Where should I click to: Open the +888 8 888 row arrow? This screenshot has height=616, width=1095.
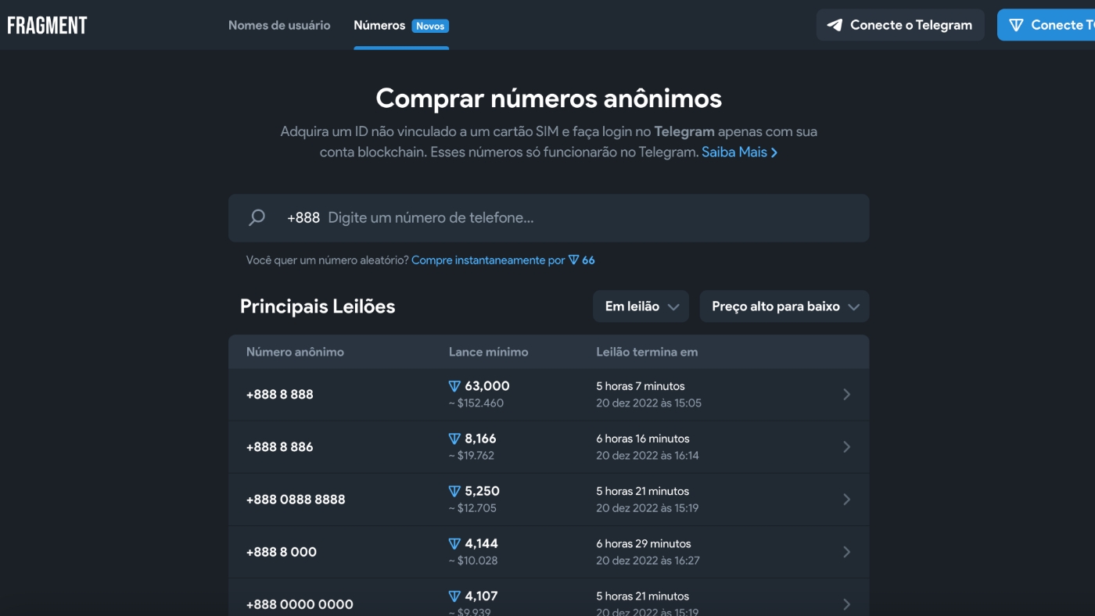click(x=846, y=395)
